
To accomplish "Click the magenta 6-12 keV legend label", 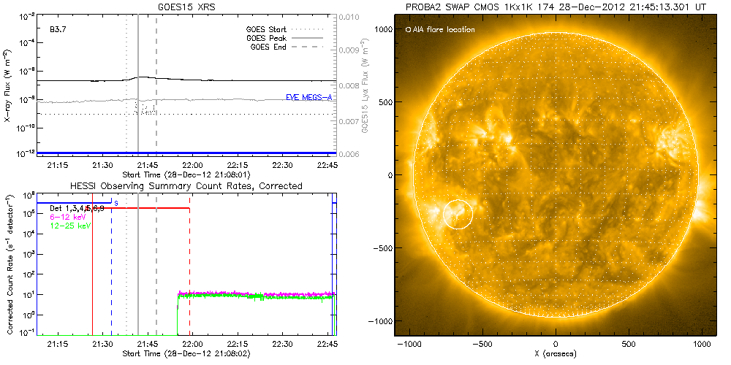I will pyautogui.click(x=68, y=217).
